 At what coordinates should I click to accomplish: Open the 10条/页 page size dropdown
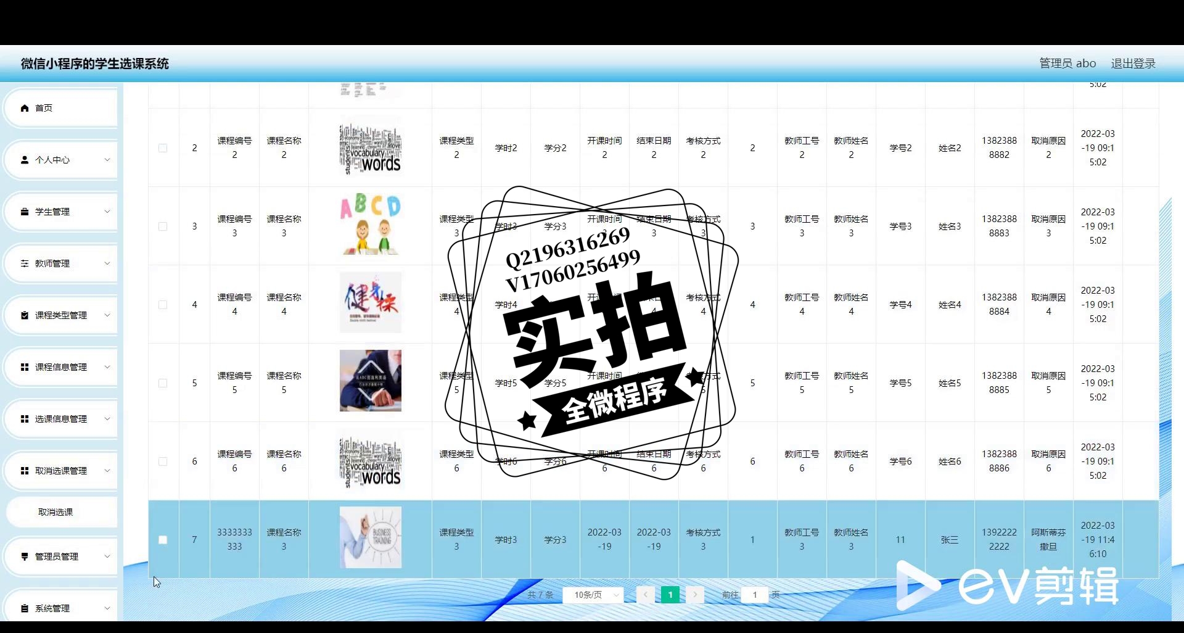click(x=593, y=595)
